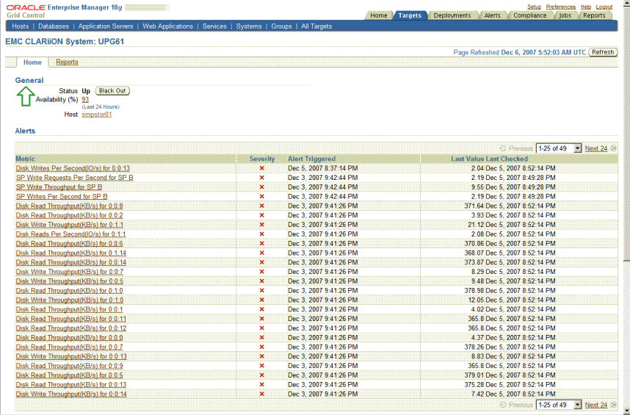Image resolution: width=630 pixels, height=415 pixels.
Task: Click the 371.64 last value cell
Action: 474,206
